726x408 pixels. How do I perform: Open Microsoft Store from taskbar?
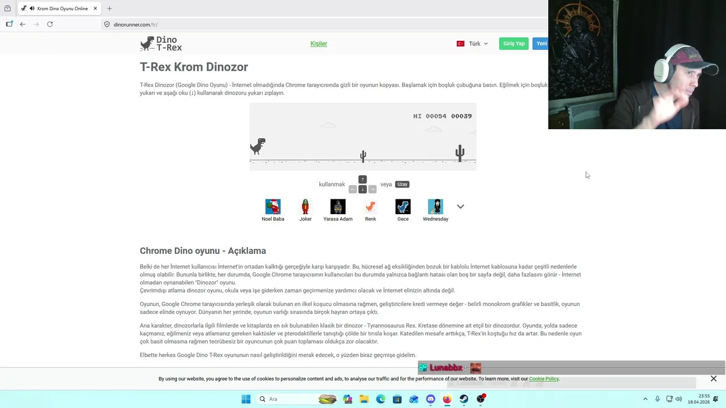coord(397,399)
